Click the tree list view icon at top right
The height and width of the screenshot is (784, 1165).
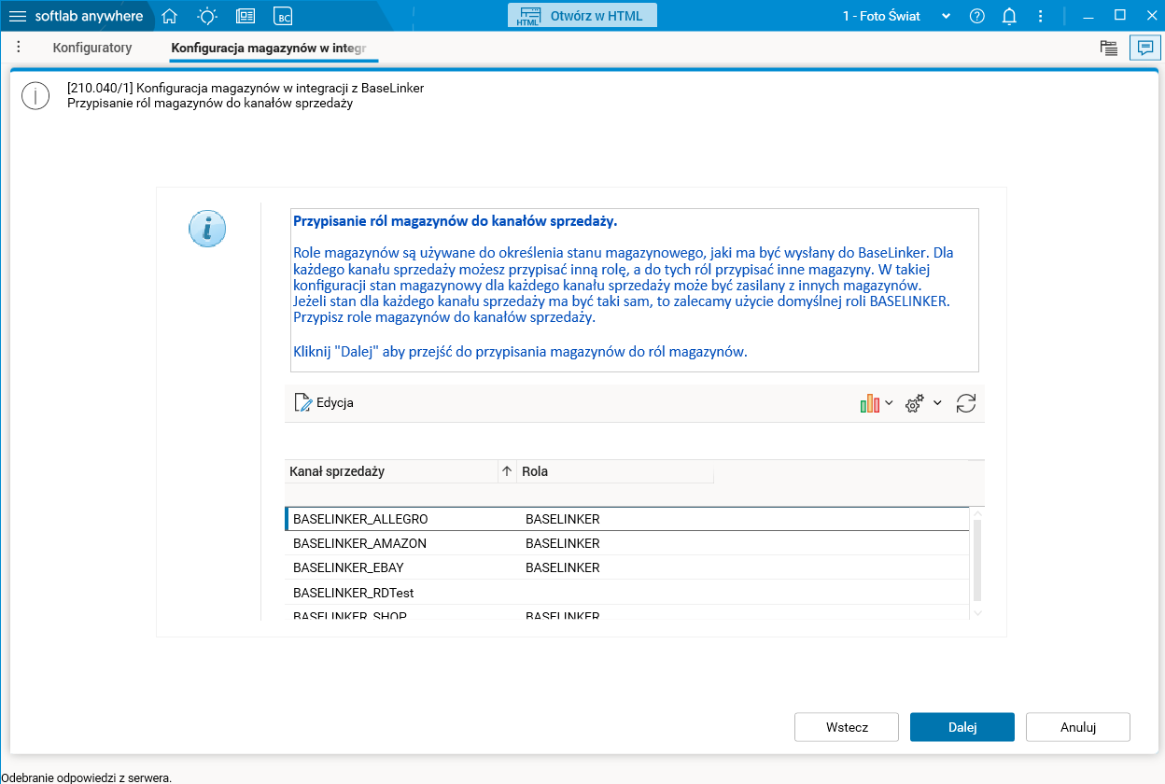click(x=1109, y=49)
